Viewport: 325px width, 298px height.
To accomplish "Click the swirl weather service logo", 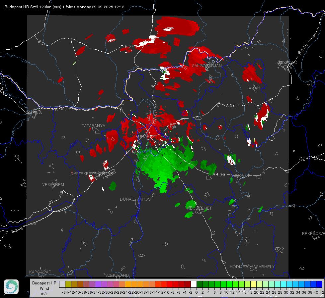I will pos(11,287).
